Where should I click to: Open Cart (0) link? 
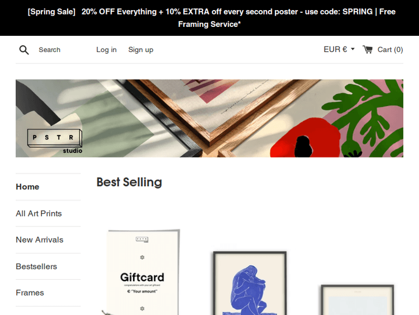click(390, 50)
